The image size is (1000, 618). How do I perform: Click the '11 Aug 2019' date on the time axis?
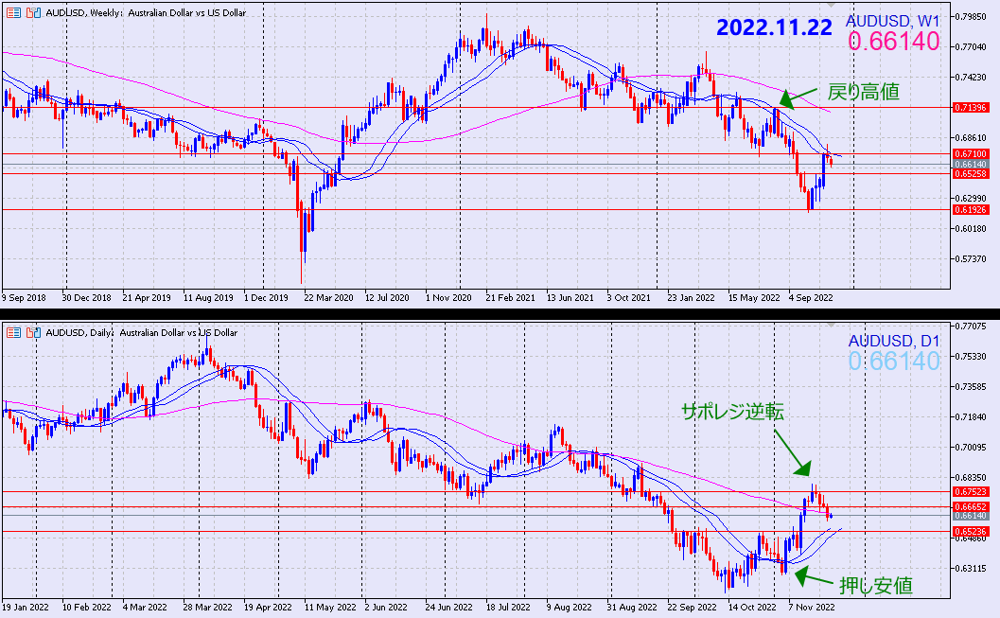click(208, 298)
